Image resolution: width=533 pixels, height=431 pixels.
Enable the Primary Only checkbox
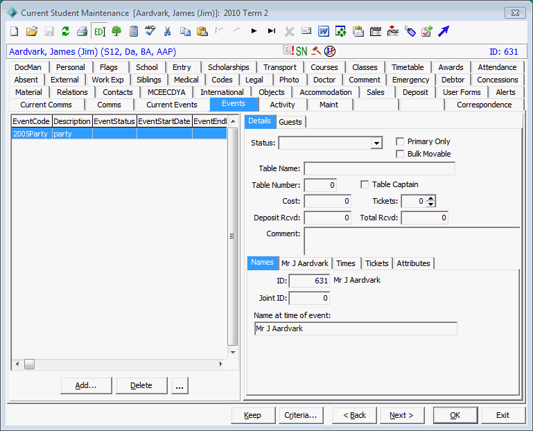pos(400,141)
